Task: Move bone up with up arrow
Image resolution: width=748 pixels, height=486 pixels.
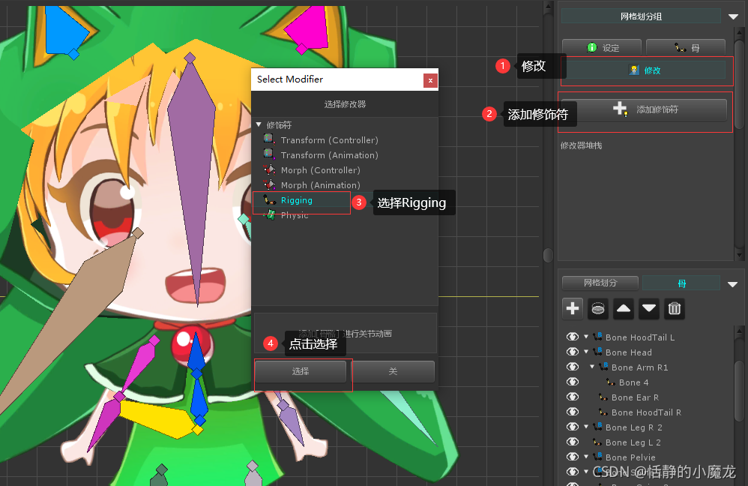Action: pos(624,308)
